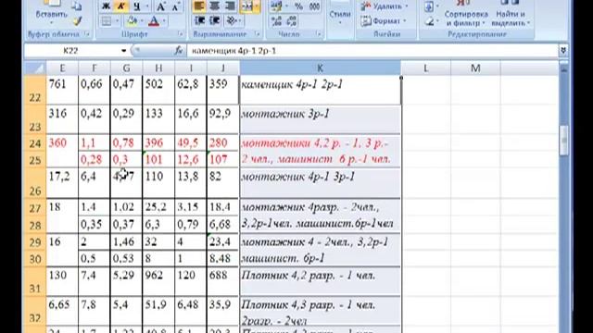This screenshot has width=593, height=333.
Task: Open the Выравнивание group dialog launcher
Action: coord(258,34)
